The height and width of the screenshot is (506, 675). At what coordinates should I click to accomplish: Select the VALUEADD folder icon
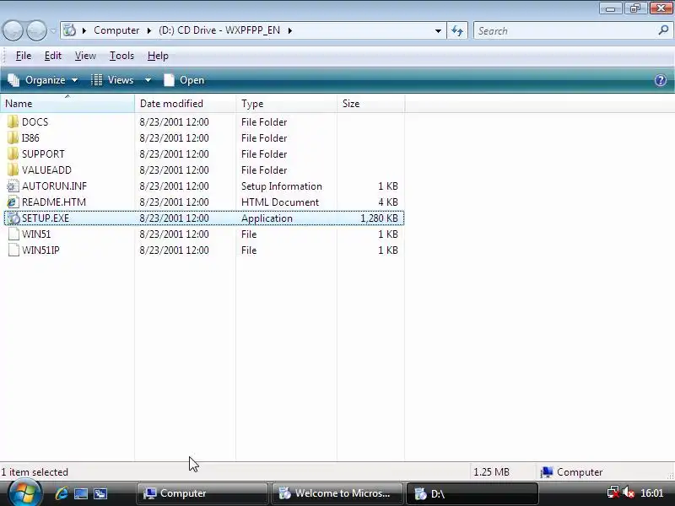tap(13, 170)
